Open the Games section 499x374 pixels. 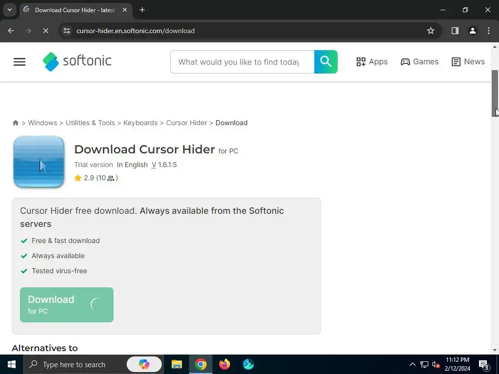point(420,62)
